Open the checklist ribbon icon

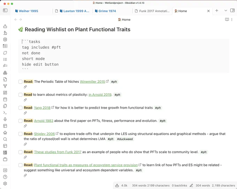point(5,59)
